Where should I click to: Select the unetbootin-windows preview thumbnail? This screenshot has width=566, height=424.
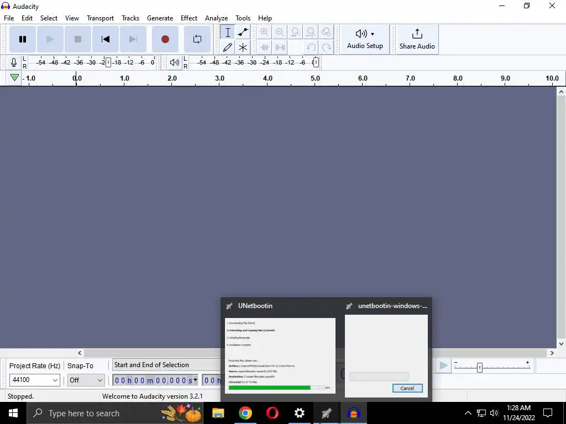(386, 356)
